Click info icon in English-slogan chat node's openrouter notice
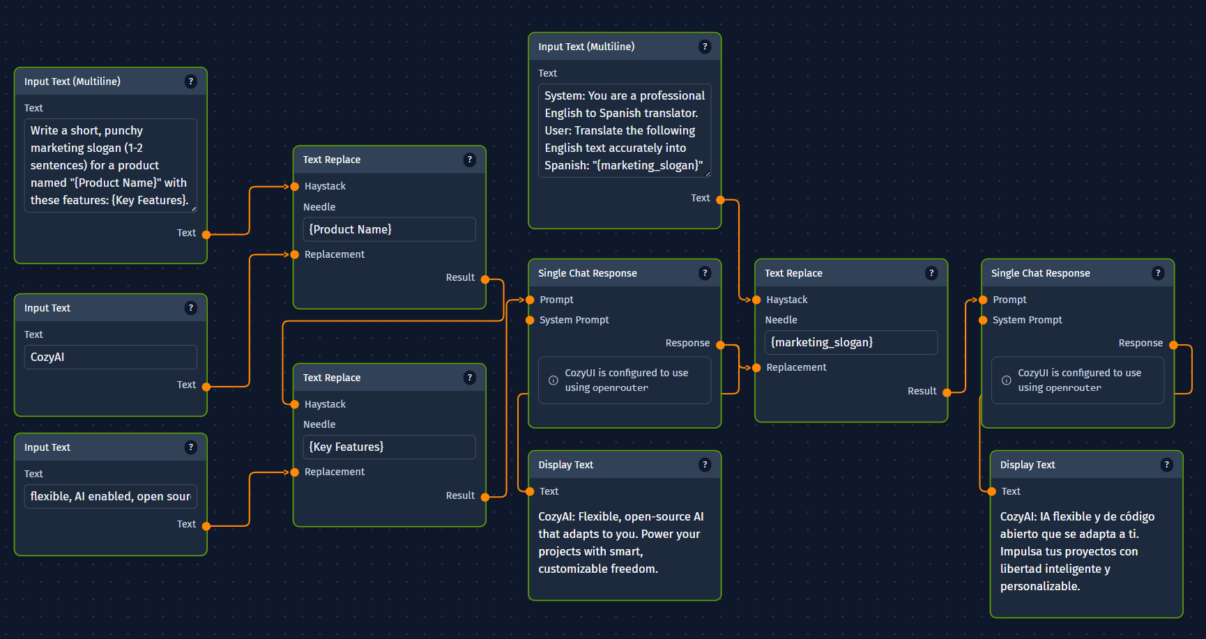 pos(554,380)
